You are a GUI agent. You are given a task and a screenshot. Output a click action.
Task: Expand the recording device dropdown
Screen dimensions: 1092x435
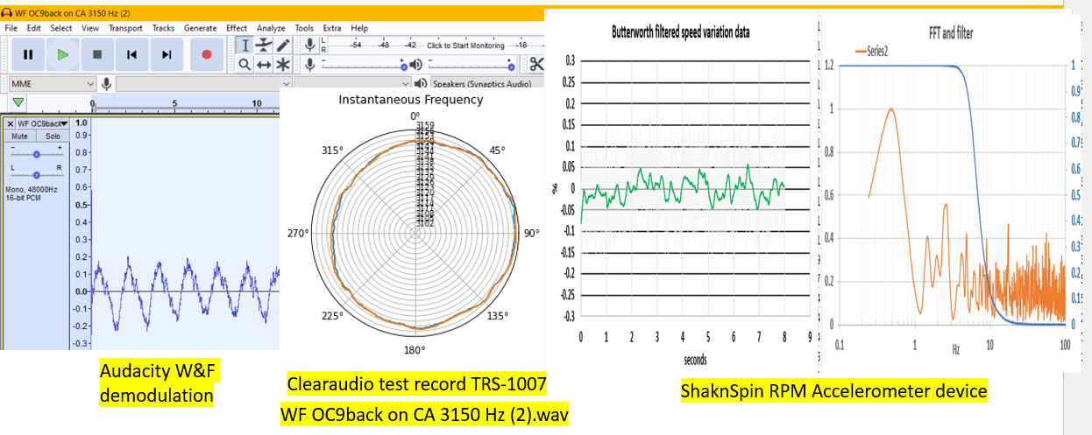tap(203, 83)
